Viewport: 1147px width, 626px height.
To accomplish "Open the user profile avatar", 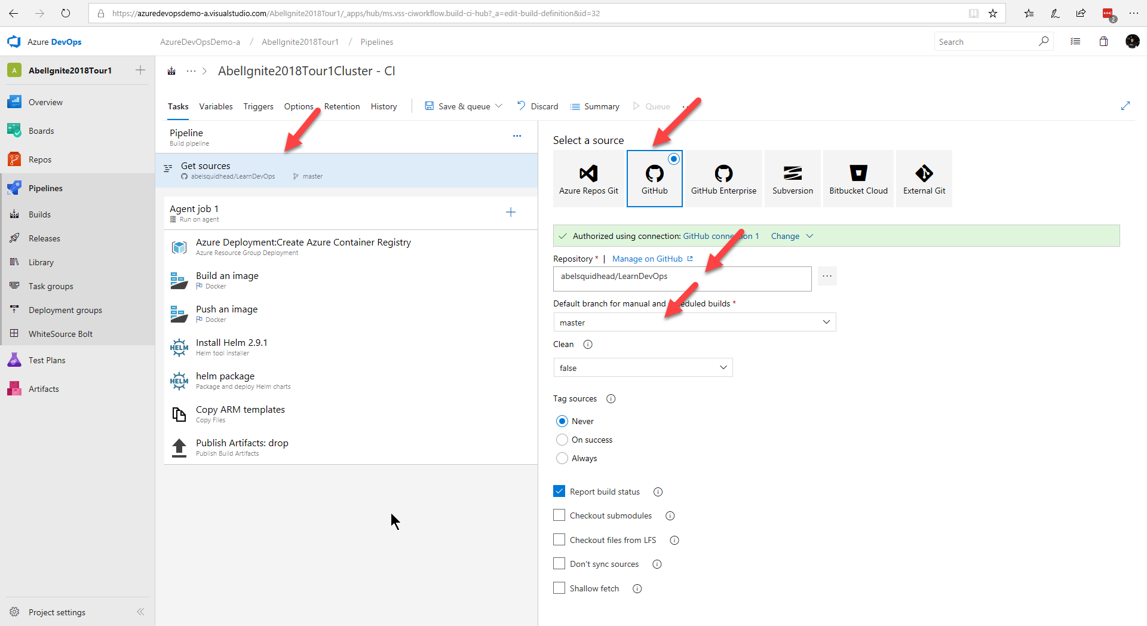I will coord(1132,41).
